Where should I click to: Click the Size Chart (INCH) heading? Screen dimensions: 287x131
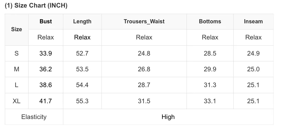coord(36,5)
